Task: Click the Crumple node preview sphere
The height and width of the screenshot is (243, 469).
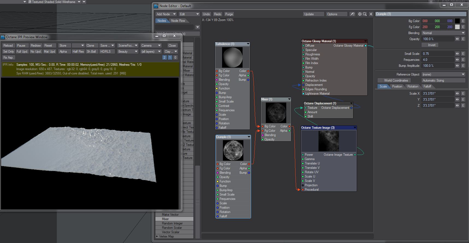Action: (233, 150)
